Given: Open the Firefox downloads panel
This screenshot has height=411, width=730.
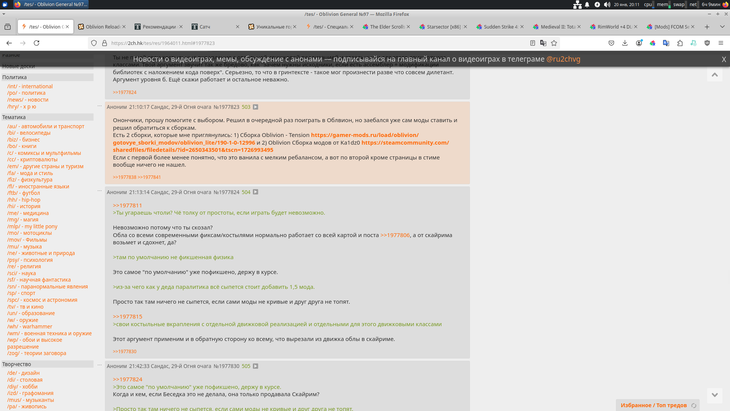Looking at the screenshot, I should (x=625, y=43).
